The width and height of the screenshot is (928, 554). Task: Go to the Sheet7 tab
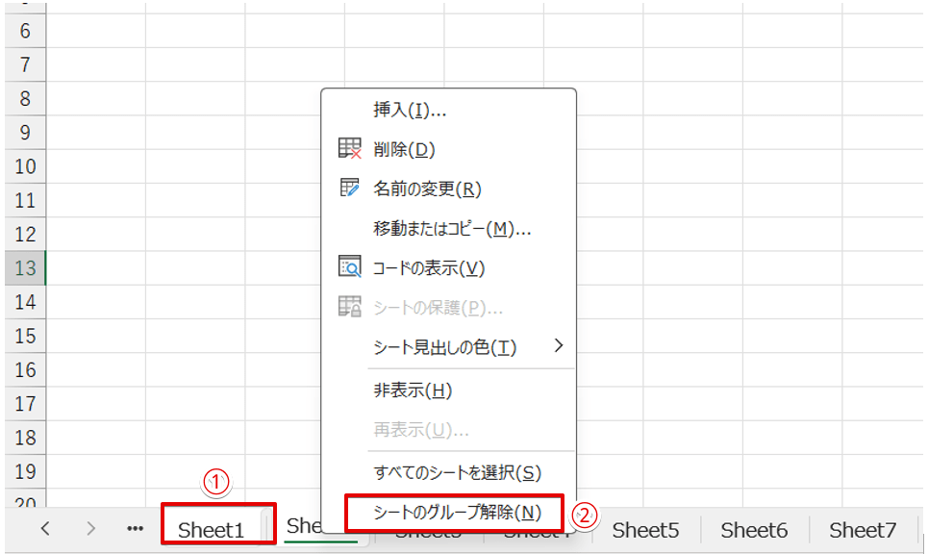tap(863, 529)
